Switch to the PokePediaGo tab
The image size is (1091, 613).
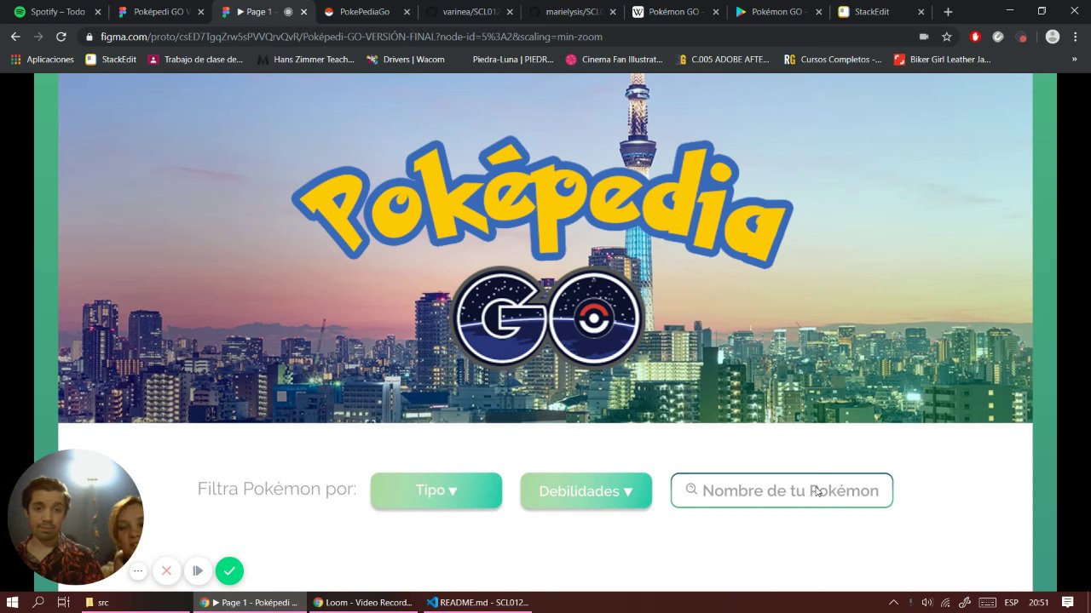pos(367,12)
